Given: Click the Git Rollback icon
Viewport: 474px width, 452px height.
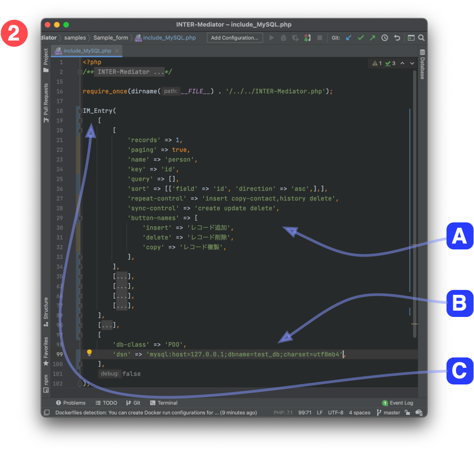Looking at the screenshot, I should click(x=397, y=38).
